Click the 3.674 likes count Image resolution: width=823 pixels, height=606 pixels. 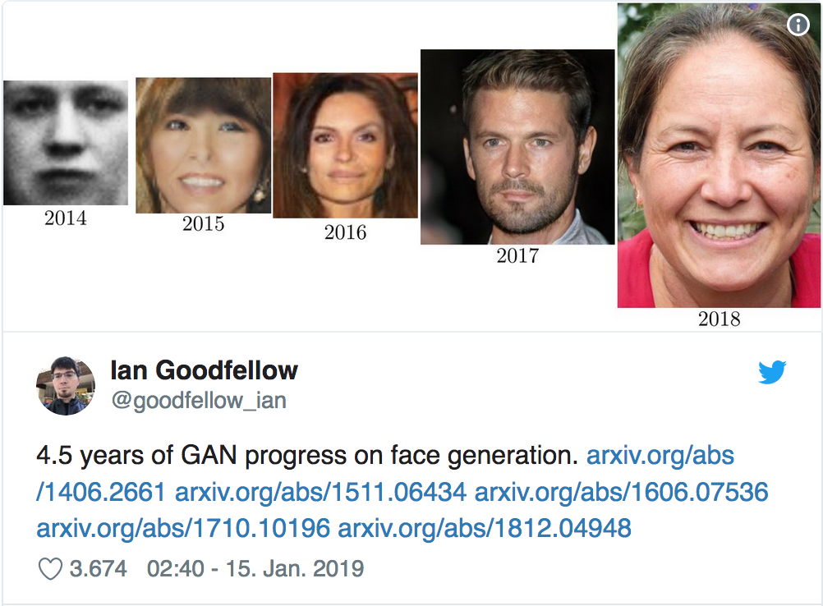point(98,568)
